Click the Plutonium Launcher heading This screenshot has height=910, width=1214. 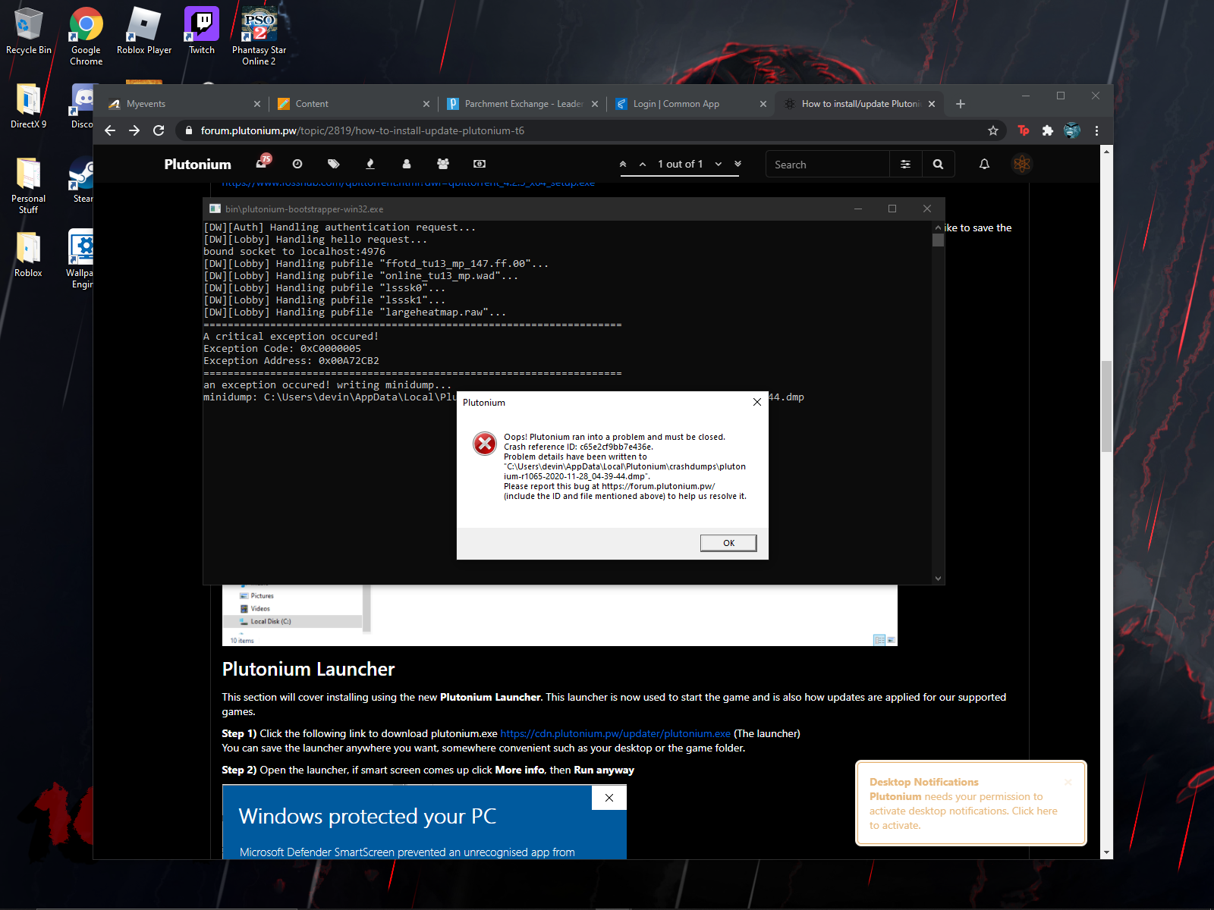[308, 669]
